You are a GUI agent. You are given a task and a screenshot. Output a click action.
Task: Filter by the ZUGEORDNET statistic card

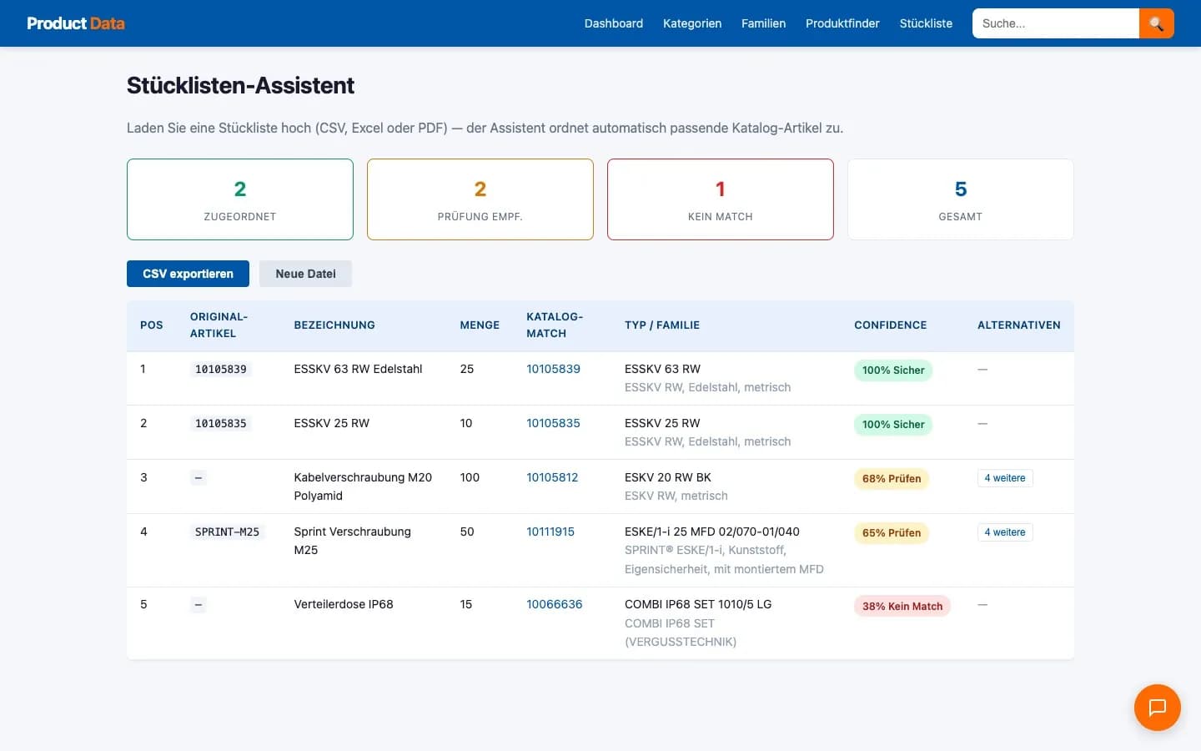pos(239,199)
